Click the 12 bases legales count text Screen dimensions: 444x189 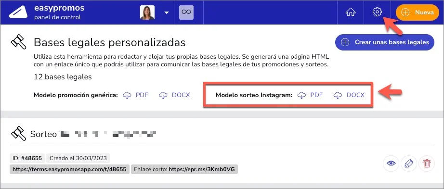click(63, 77)
